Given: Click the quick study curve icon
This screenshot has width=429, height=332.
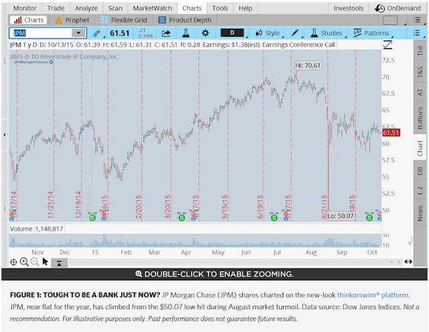Looking at the screenshot, I should 387,45.
